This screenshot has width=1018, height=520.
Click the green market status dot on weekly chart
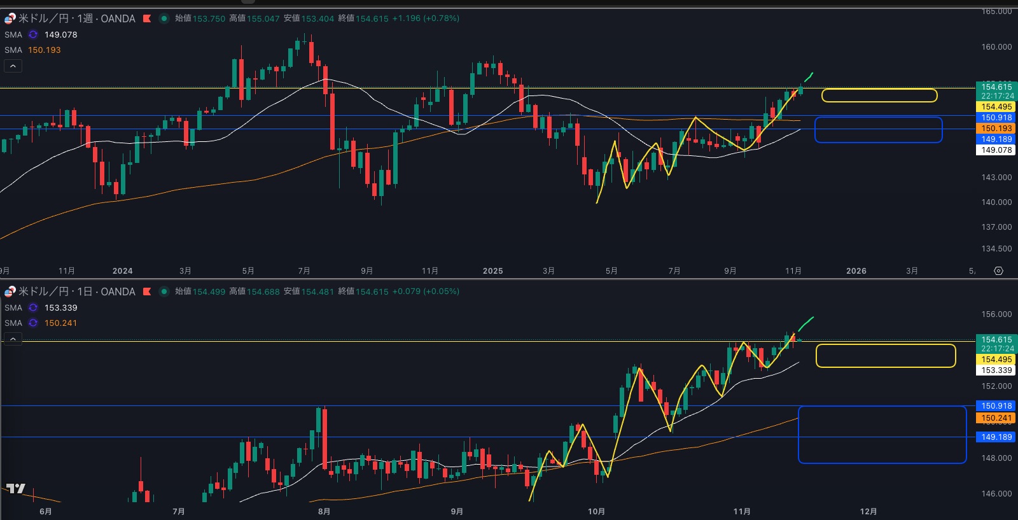click(164, 18)
